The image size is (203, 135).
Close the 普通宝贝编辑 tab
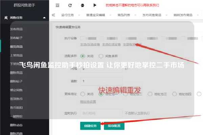coord(110,15)
